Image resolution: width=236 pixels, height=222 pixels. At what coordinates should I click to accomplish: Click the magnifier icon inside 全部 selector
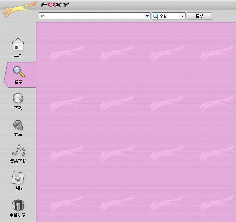click(x=156, y=16)
